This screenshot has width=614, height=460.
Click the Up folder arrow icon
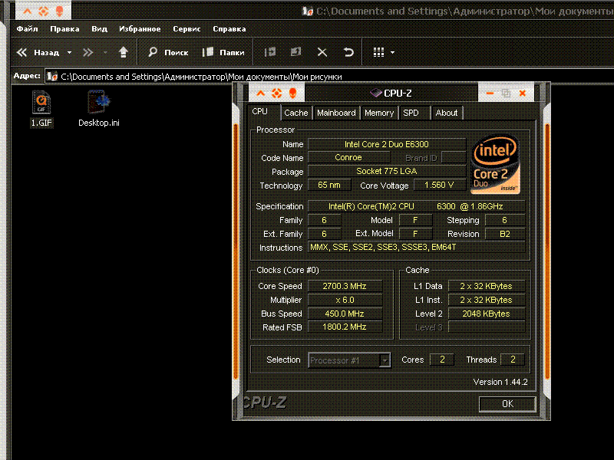(x=123, y=53)
